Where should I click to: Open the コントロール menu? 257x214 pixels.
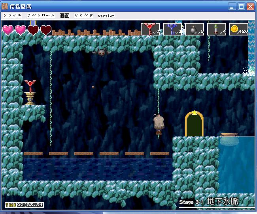click(41, 15)
